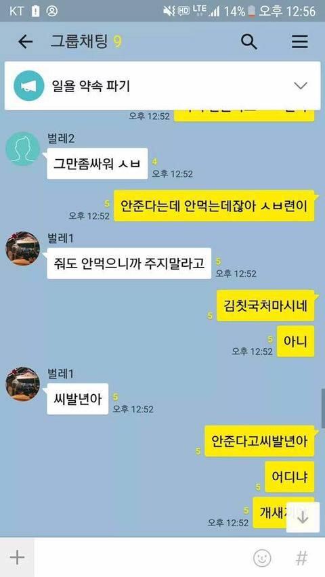Open the hamburger chat menu
The height and width of the screenshot is (577, 325).
(x=299, y=42)
